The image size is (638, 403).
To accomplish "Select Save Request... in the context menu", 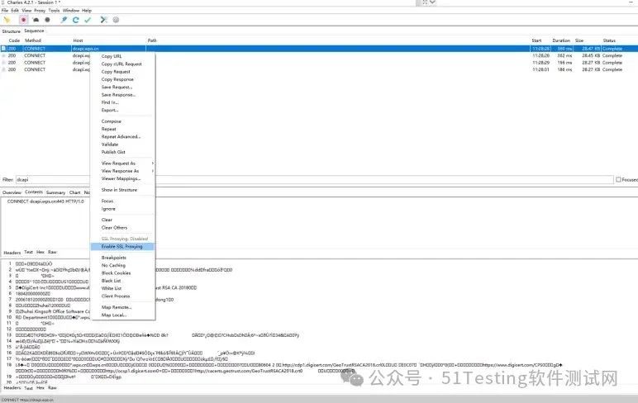I will [x=117, y=87].
